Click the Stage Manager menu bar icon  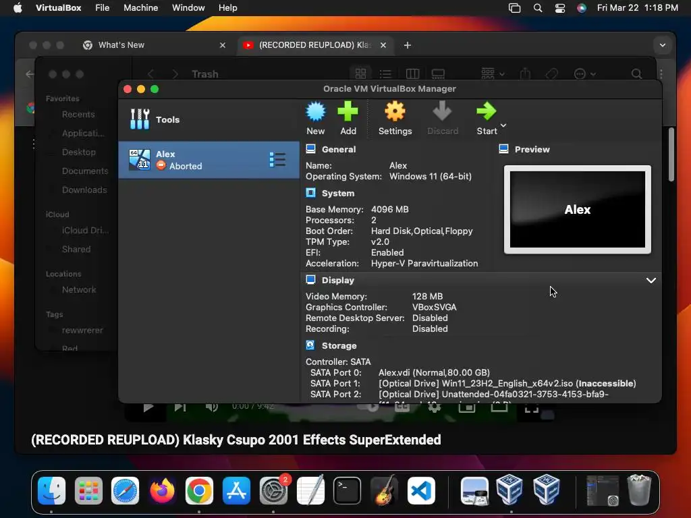click(514, 8)
